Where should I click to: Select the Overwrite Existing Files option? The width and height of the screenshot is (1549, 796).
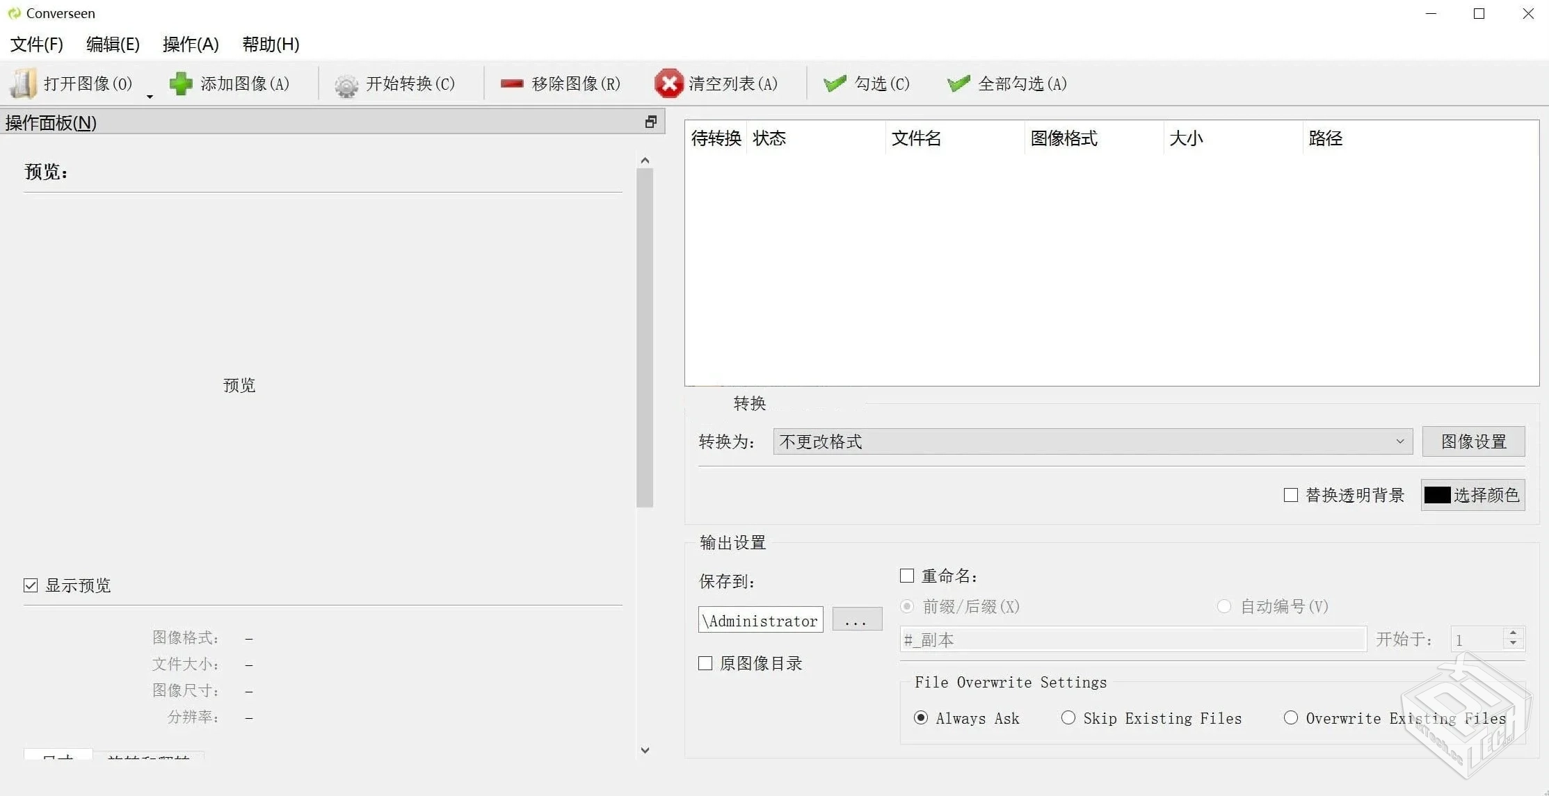point(1290,718)
